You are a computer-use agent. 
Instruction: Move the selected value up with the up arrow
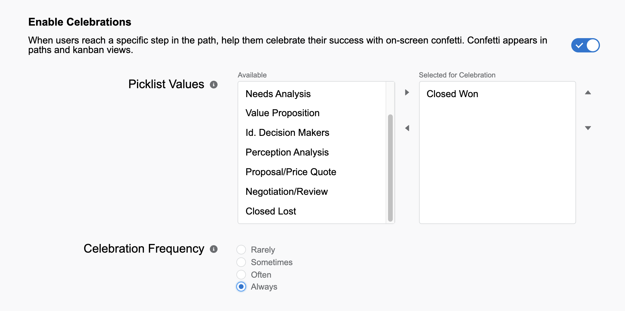588,92
